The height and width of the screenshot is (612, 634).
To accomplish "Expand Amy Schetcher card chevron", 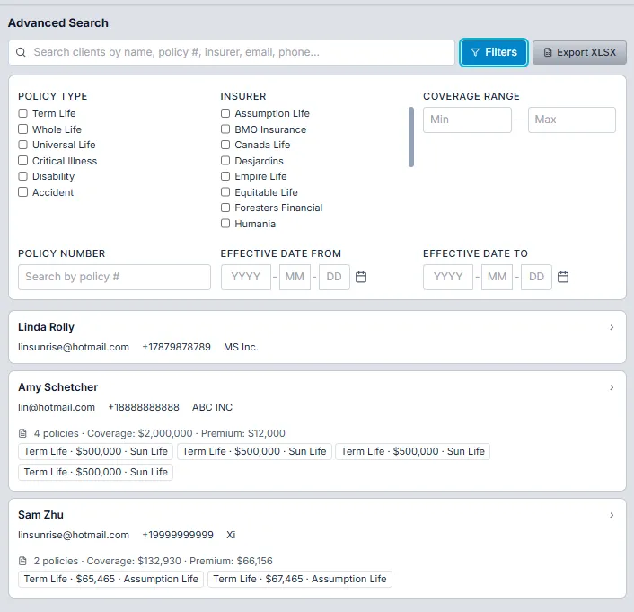I will pos(612,387).
